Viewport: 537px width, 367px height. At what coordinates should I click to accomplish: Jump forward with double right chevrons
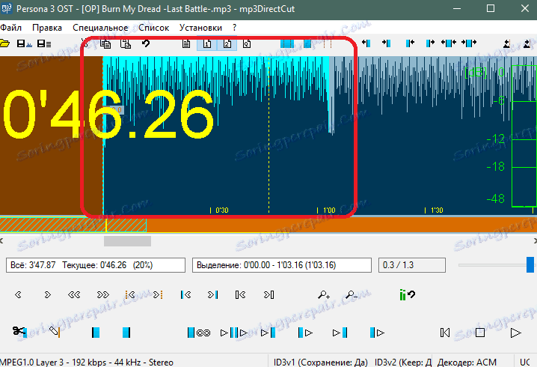pos(102,294)
